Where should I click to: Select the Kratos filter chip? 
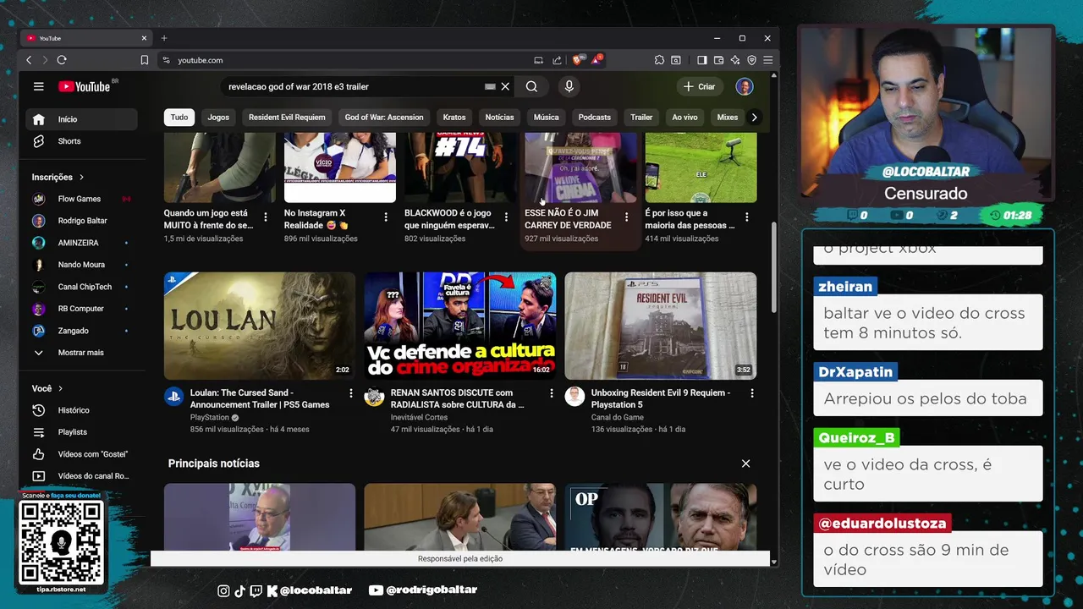[x=454, y=118]
